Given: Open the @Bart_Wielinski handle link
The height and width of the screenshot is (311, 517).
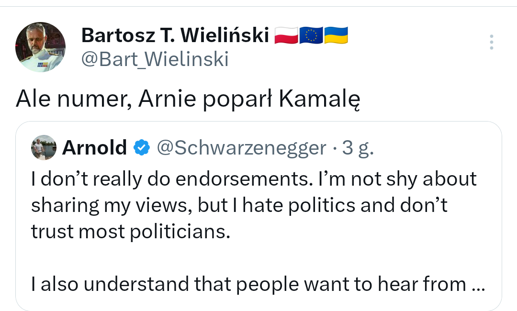Looking at the screenshot, I should tap(155, 59).
